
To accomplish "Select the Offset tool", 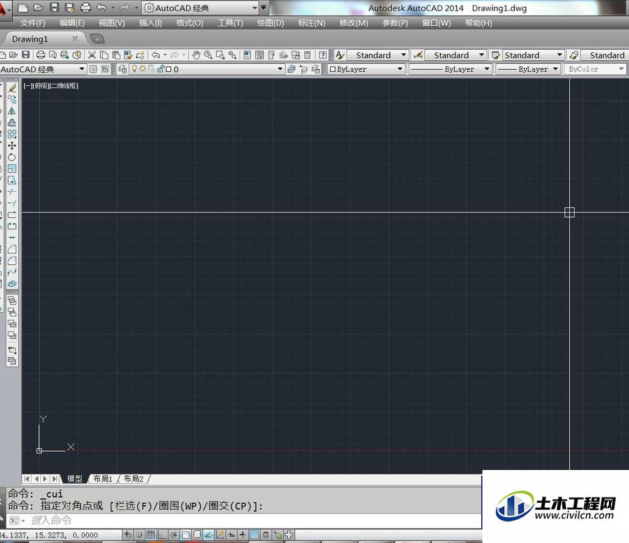I will pyautogui.click(x=12, y=123).
